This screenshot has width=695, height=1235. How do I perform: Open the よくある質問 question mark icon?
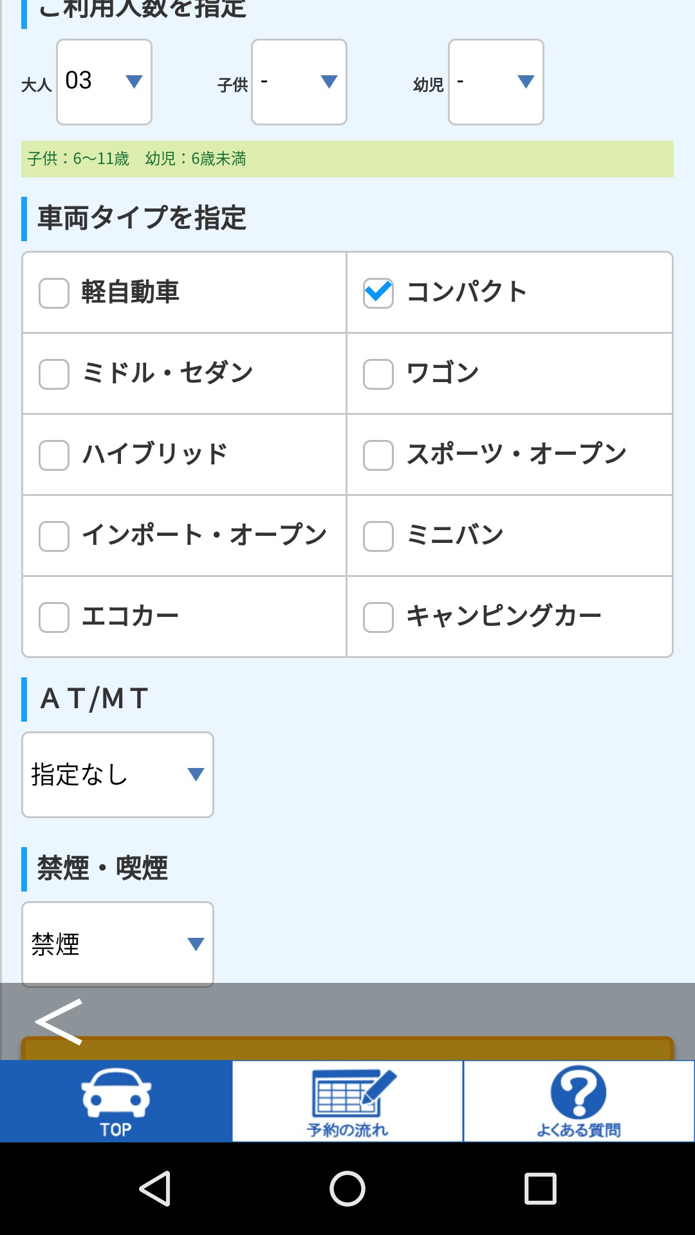click(x=579, y=1101)
